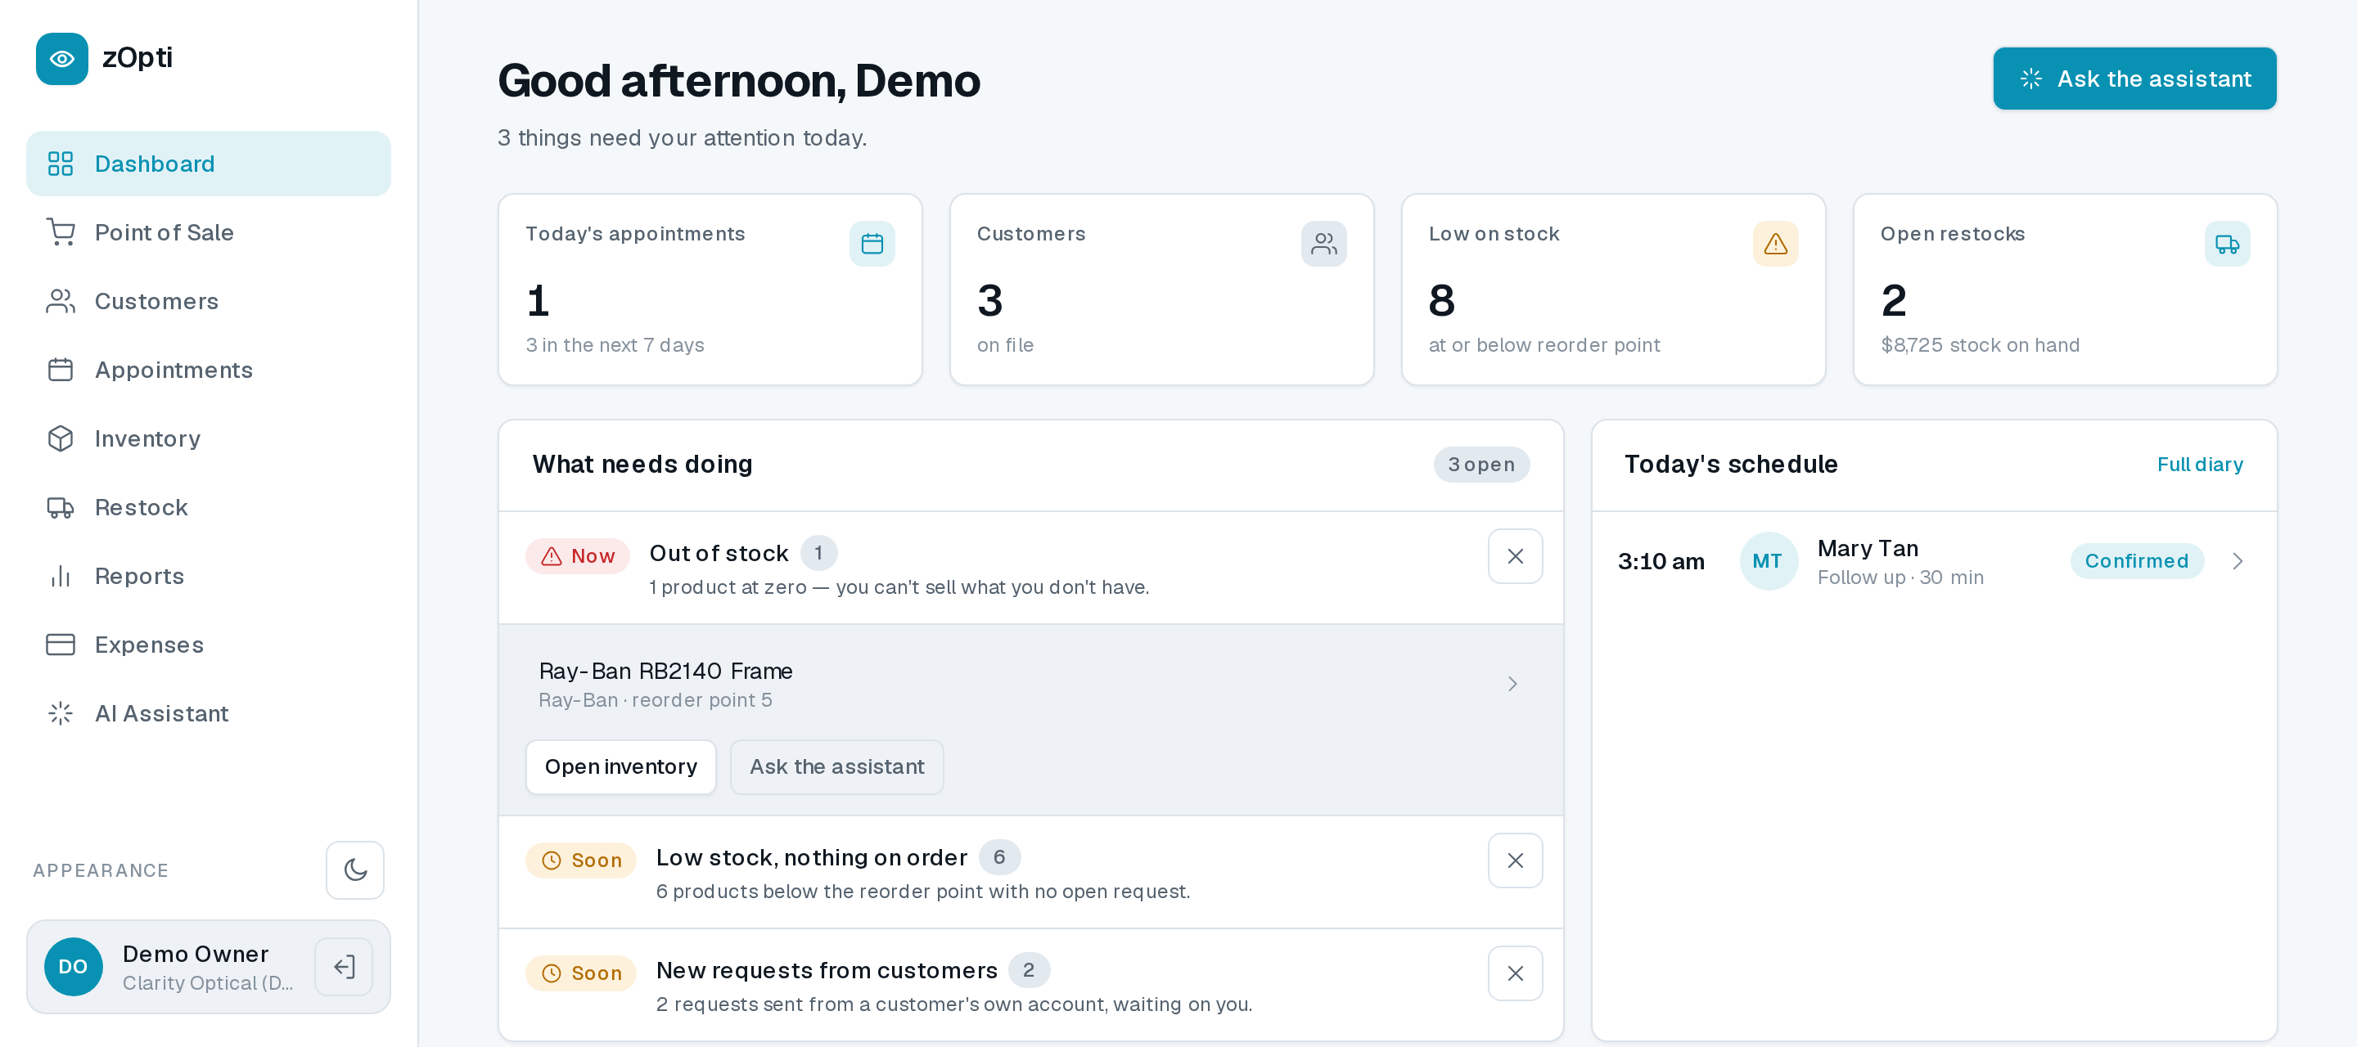This screenshot has height=1047, width=2357.
Task: Click warning icon on Low on stock card
Action: click(x=1775, y=244)
